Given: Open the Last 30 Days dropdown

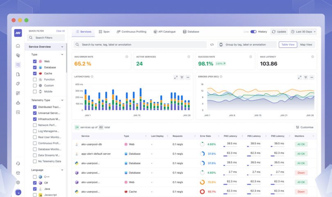Looking at the screenshot, I should click(x=304, y=32).
